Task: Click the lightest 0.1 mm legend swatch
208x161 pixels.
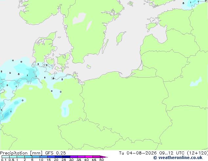Action: tap(6, 157)
